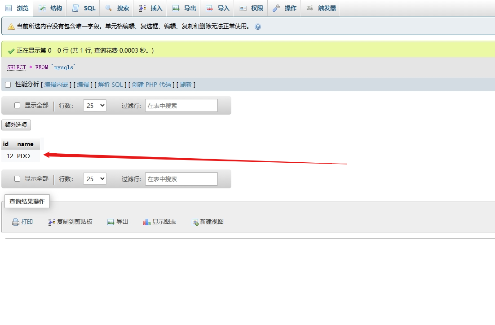Enable the 性能分析 checkbox

[7, 84]
